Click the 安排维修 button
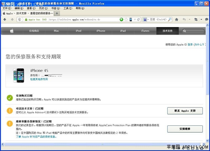This screenshot has height=151, width=210. [185, 129]
